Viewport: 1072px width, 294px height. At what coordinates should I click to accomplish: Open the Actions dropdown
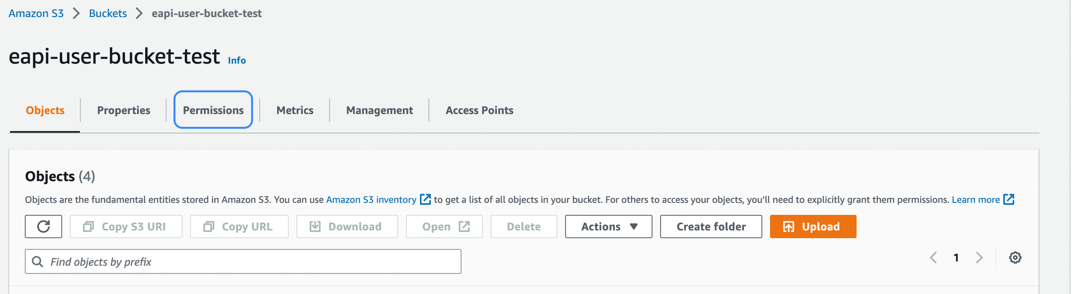tap(608, 227)
